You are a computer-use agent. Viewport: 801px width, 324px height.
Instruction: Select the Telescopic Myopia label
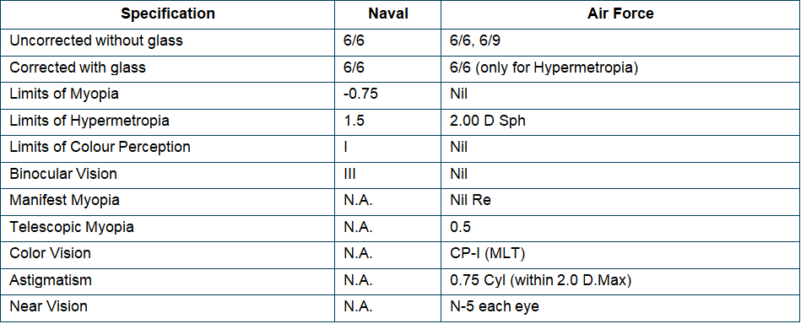pos(72,226)
